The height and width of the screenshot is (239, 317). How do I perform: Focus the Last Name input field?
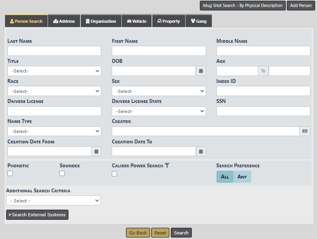(x=54, y=51)
